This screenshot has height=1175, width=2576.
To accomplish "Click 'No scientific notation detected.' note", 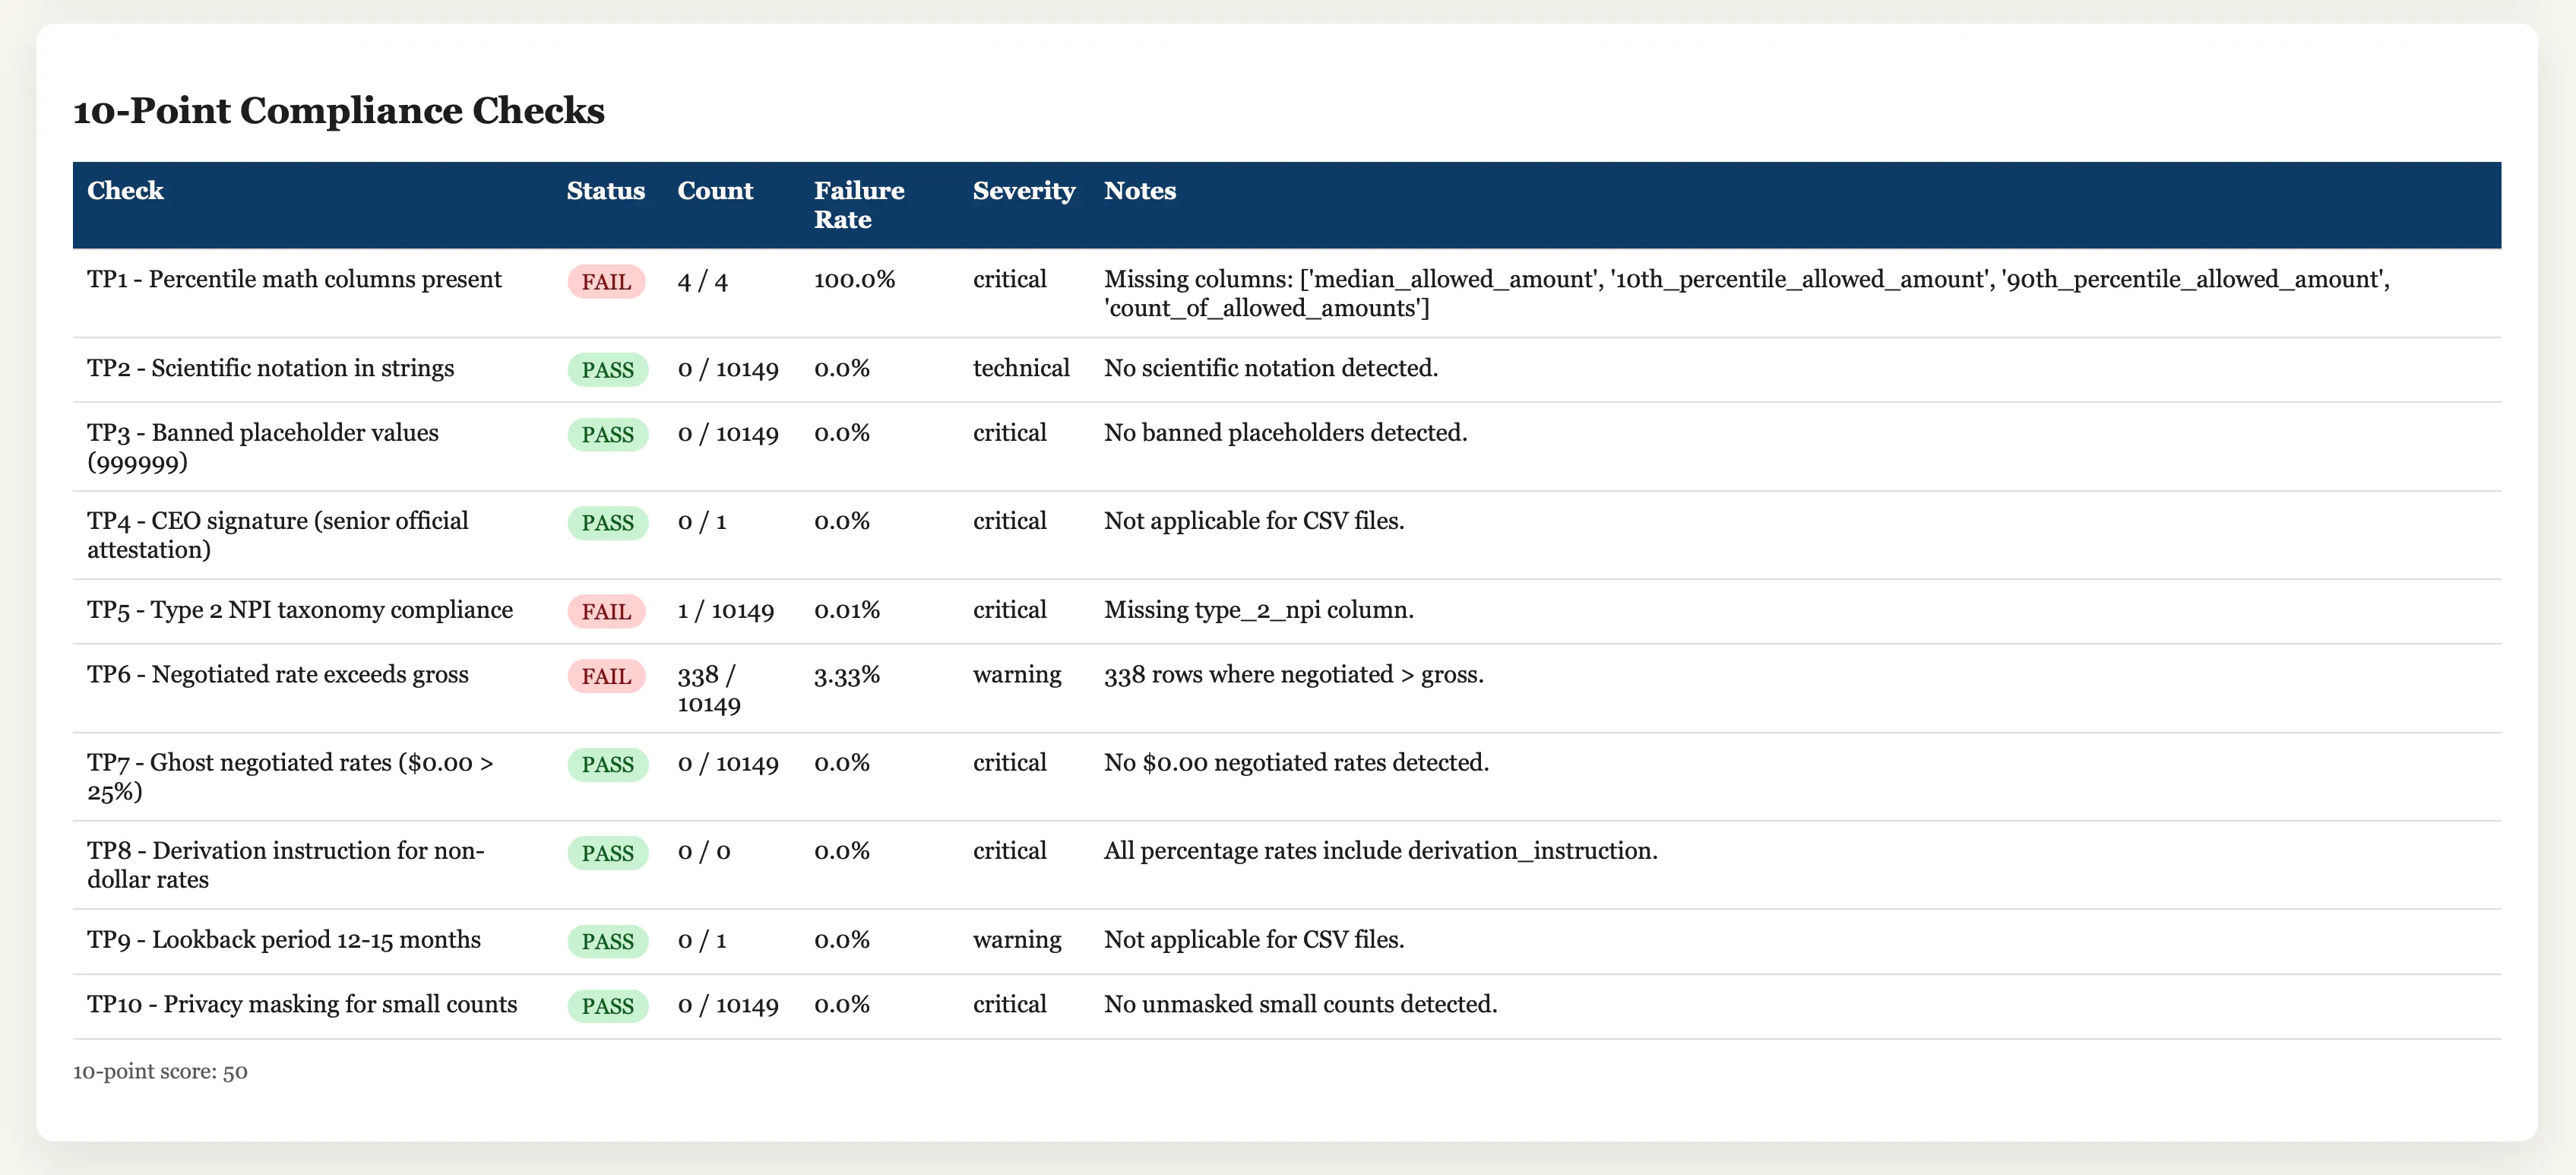I will coord(1270,368).
